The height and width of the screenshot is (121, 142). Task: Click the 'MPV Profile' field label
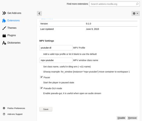pos(79,48)
